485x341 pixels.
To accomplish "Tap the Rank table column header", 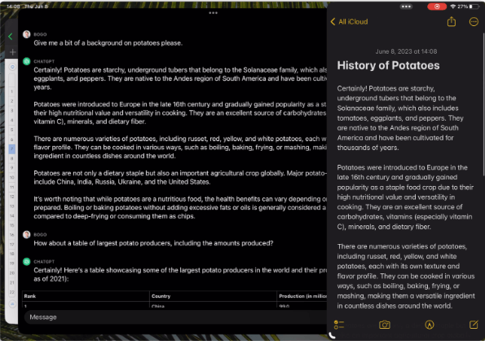I will pos(30,296).
